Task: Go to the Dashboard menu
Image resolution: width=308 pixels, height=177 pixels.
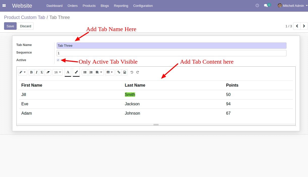Action: coord(55,6)
